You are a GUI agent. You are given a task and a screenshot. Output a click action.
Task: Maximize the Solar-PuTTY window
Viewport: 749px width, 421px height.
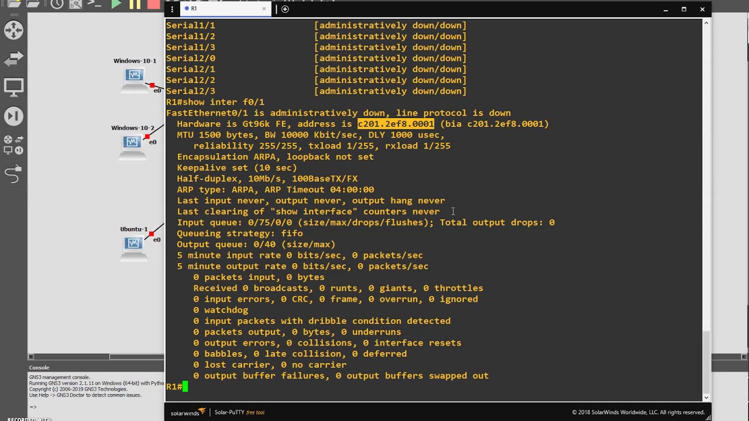coord(683,9)
